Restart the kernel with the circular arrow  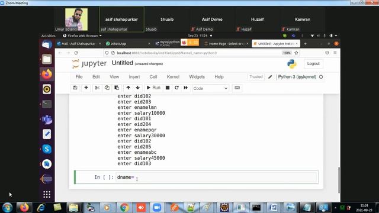tap(176, 88)
